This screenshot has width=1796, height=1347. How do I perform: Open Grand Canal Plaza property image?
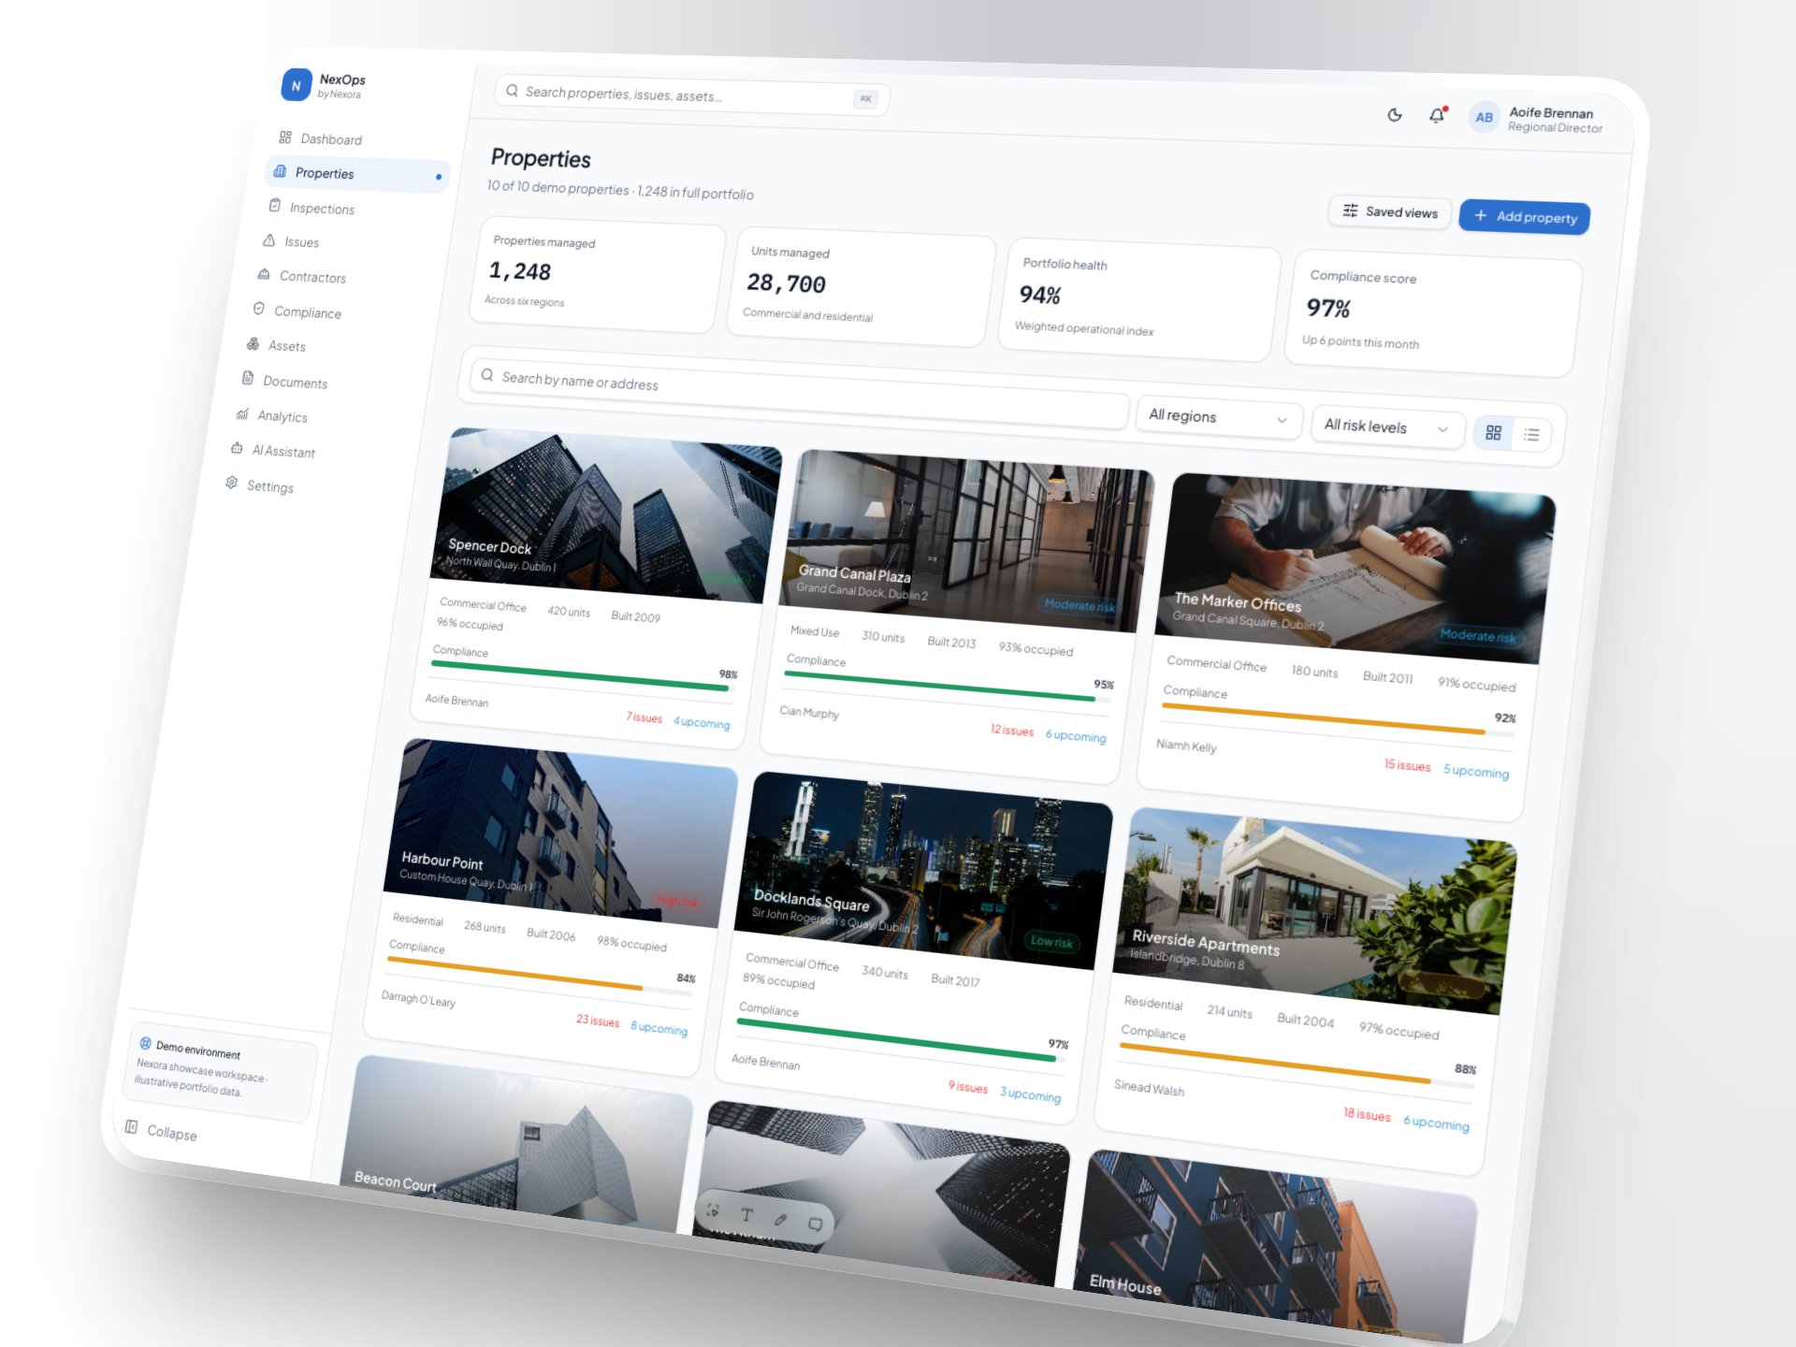point(967,543)
